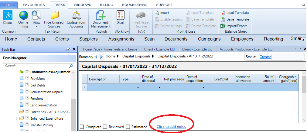This screenshot has height=133, width=307.
Task: Click Delete Template option
Action: 201,26
